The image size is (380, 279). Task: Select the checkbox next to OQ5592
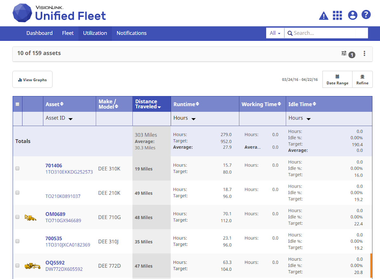point(17,265)
